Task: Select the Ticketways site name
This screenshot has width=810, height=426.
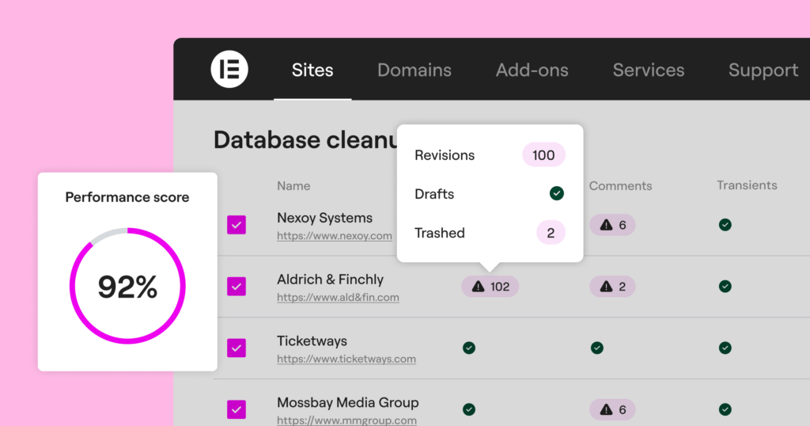Action: point(312,340)
